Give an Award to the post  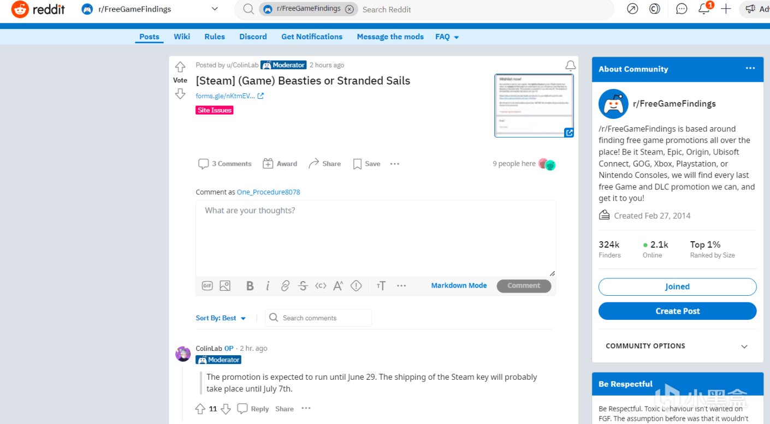(280, 164)
